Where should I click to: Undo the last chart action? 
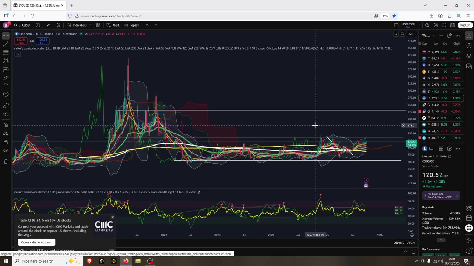[x=147, y=25]
